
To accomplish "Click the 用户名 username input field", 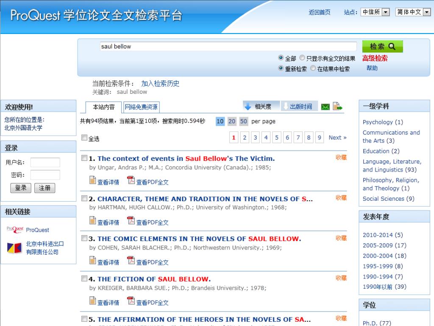I will [x=45, y=162].
